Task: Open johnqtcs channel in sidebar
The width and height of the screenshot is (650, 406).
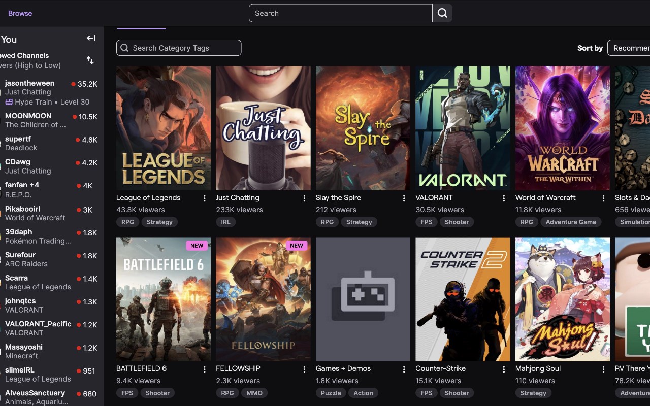Action: (x=51, y=306)
